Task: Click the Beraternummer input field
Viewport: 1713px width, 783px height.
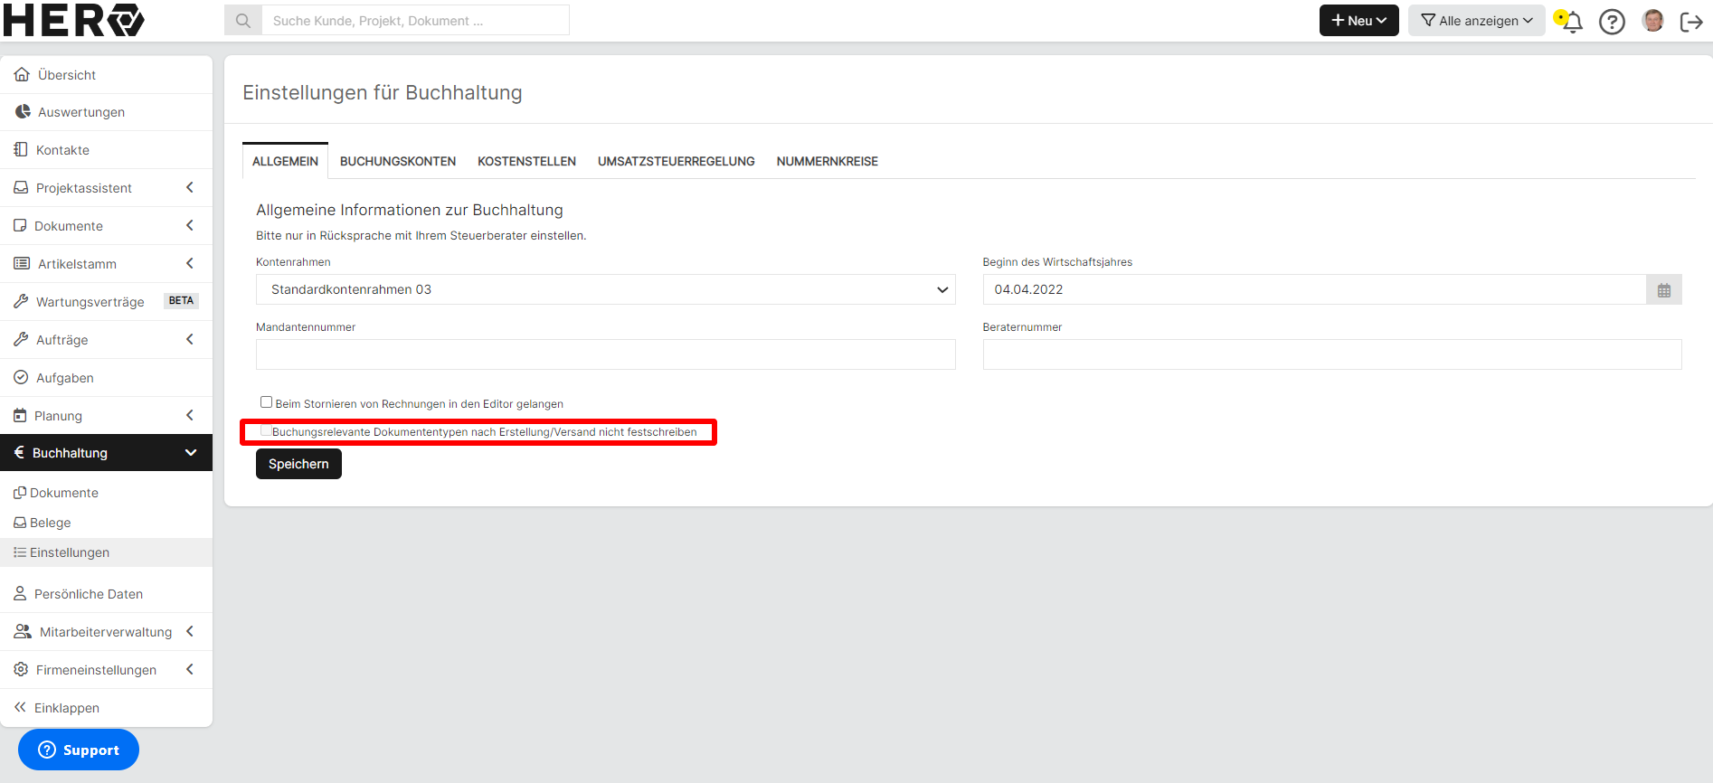Action: click(1332, 354)
